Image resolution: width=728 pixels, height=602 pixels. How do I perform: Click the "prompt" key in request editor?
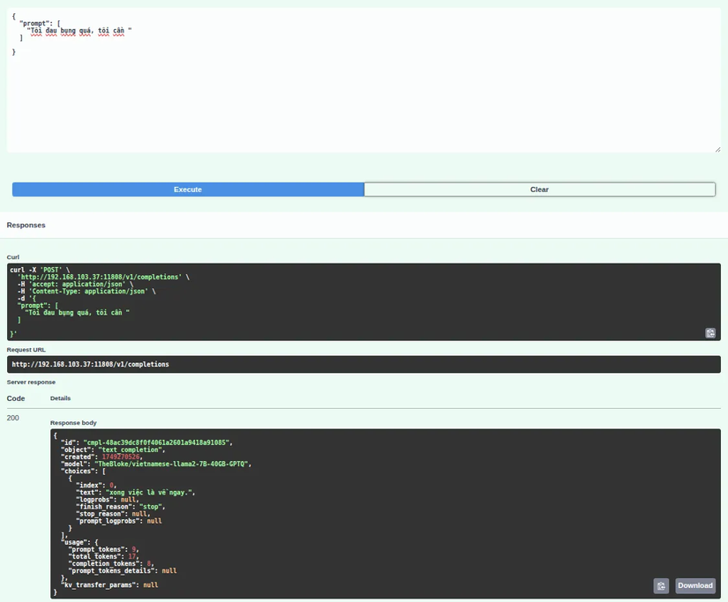click(34, 23)
